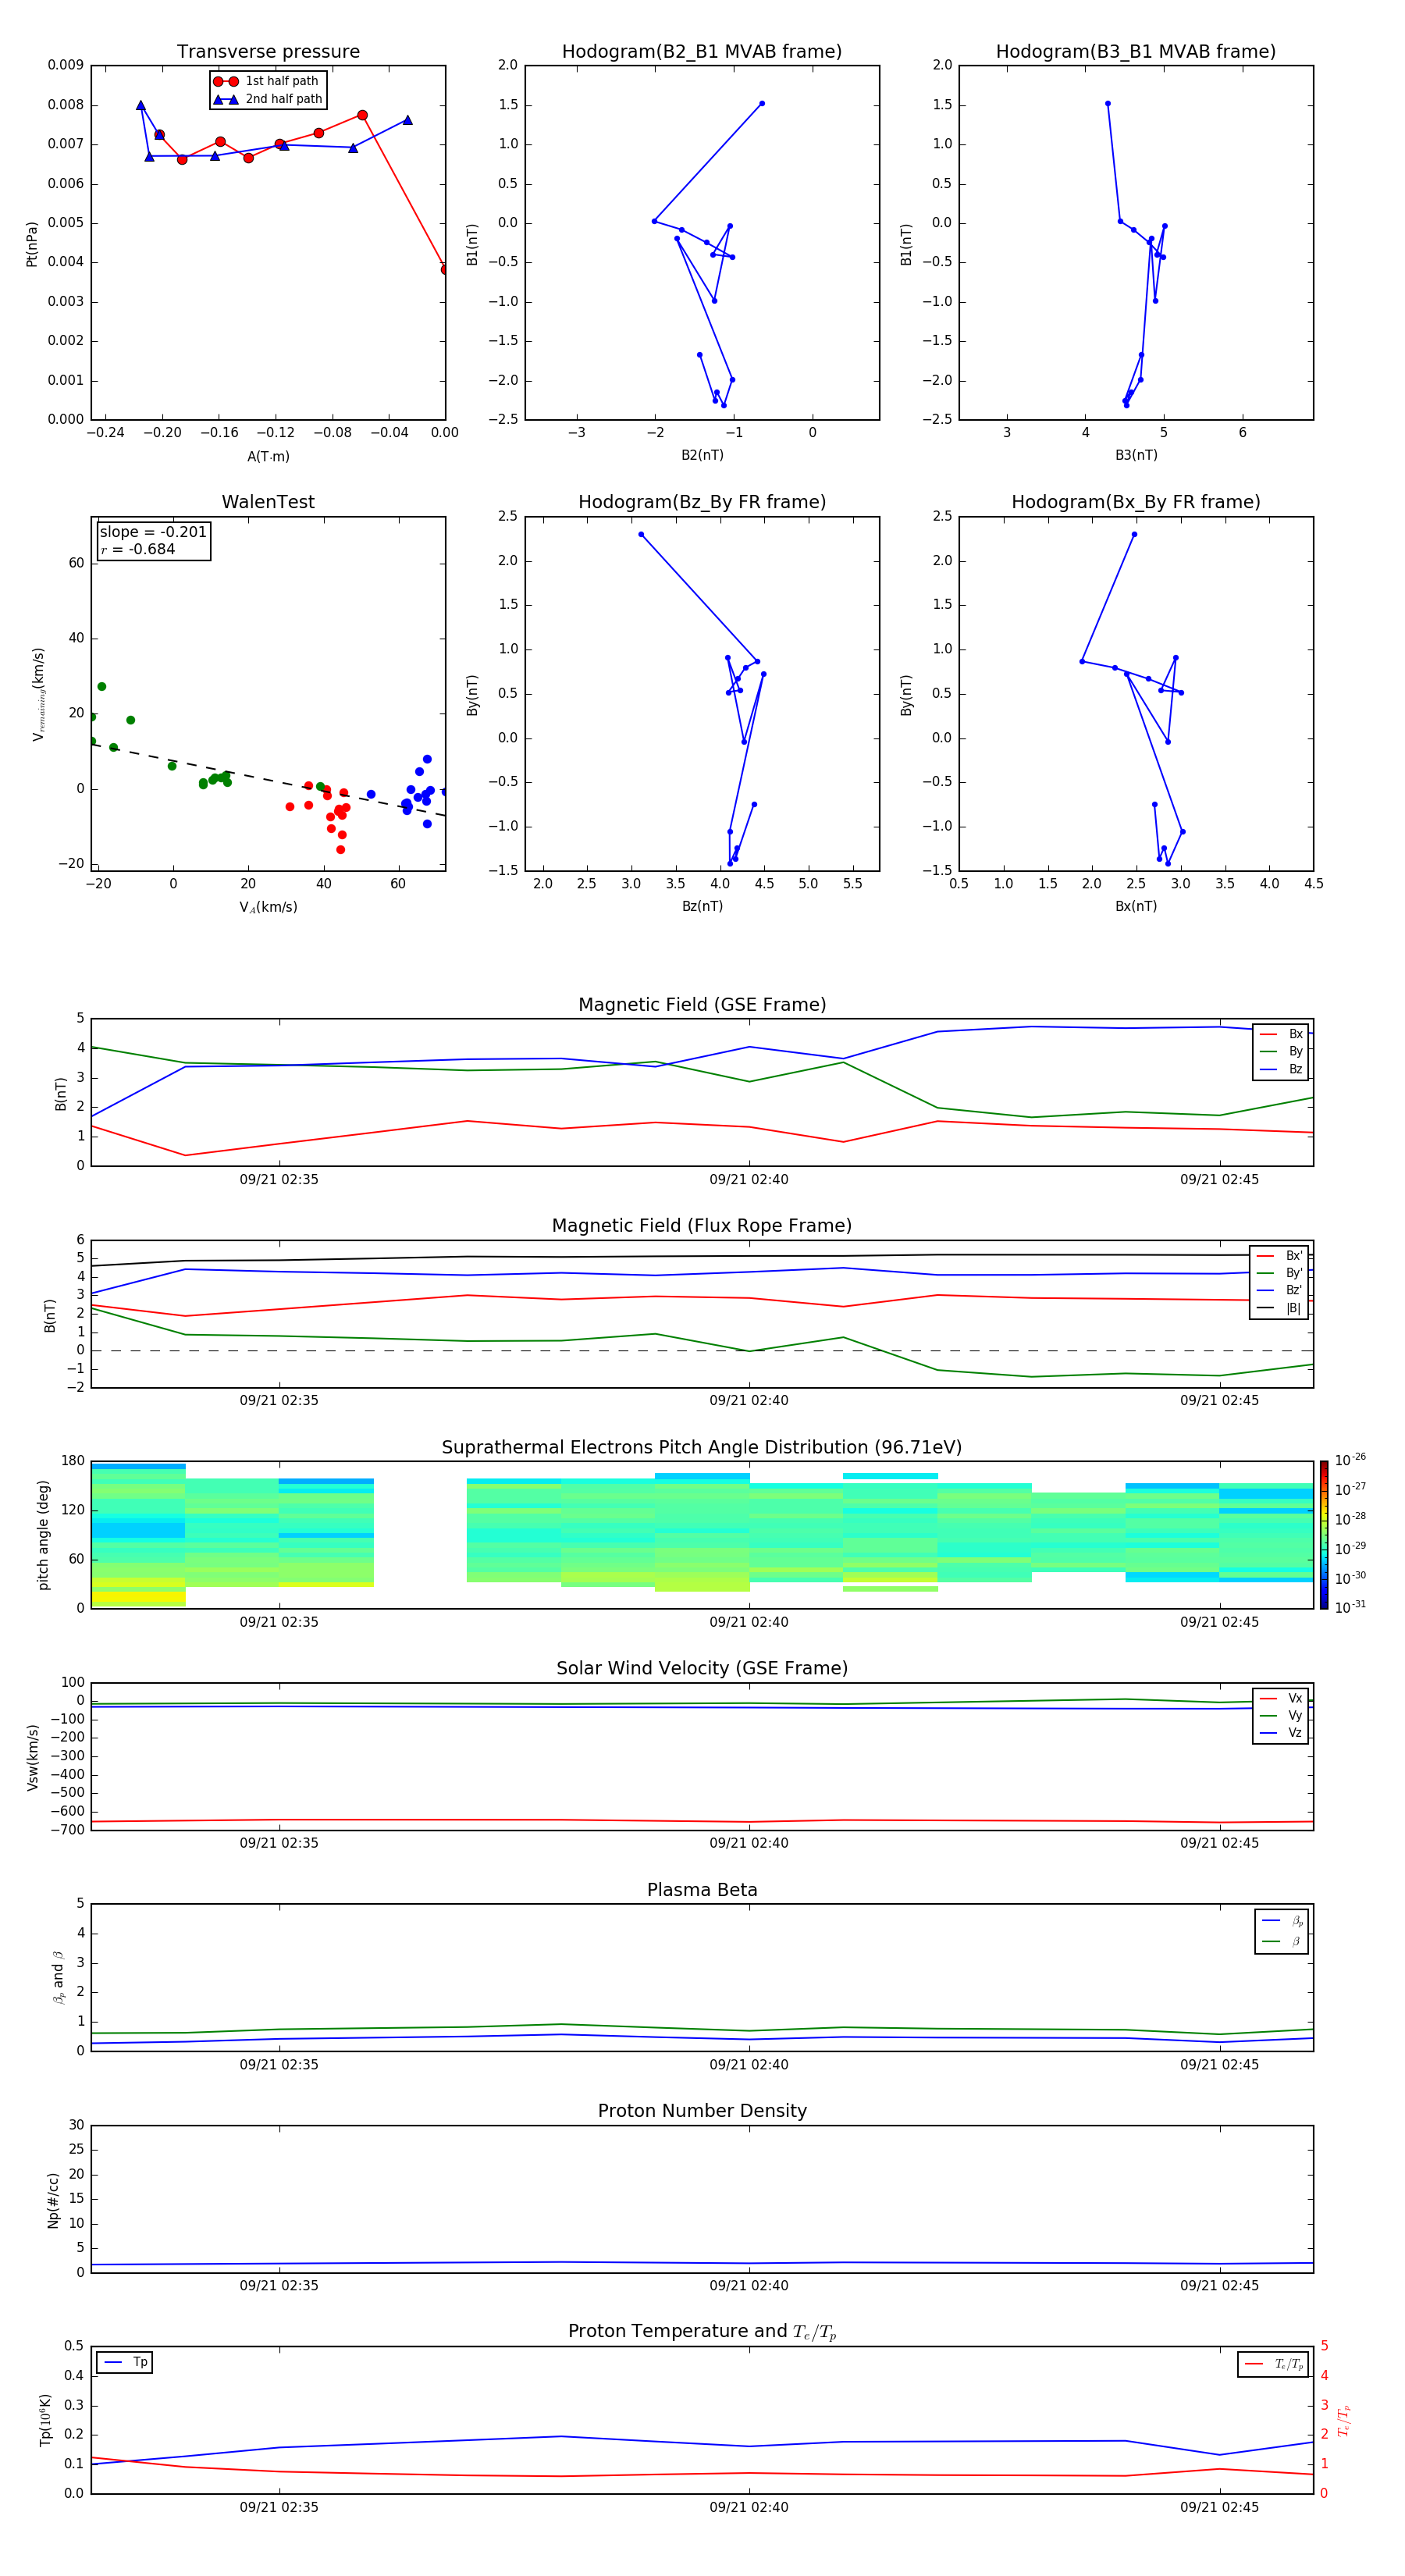Click the 'Proton Number Density' title
The height and width of the screenshot is (2576, 1405).
[x=702, y=2112]
